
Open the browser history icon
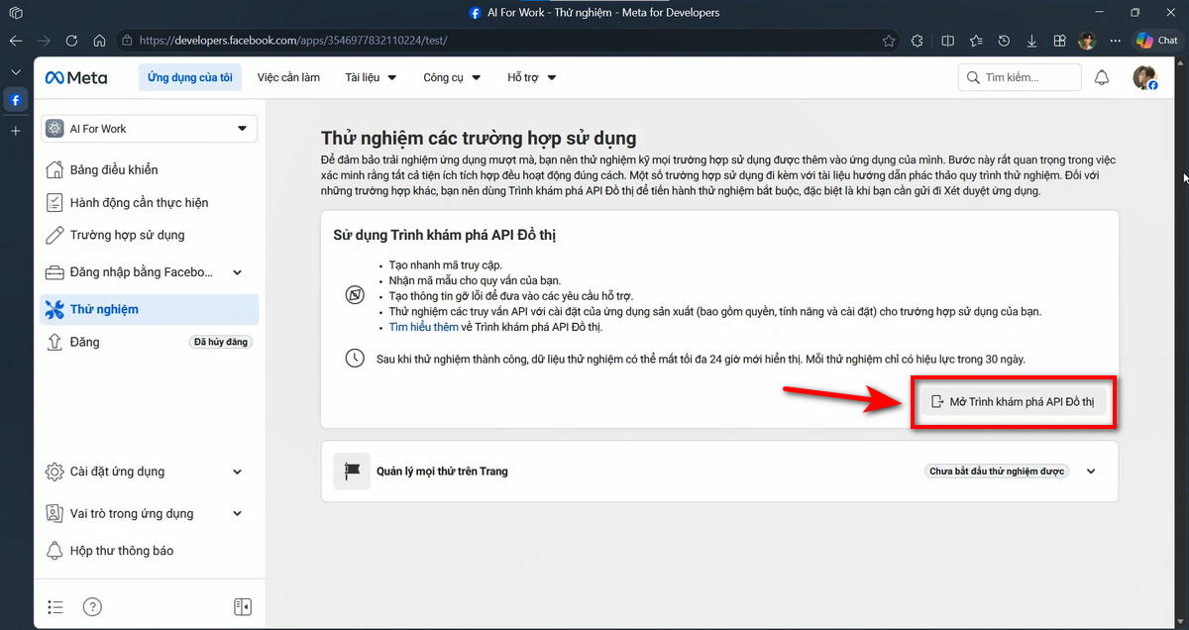(1004, 41)
